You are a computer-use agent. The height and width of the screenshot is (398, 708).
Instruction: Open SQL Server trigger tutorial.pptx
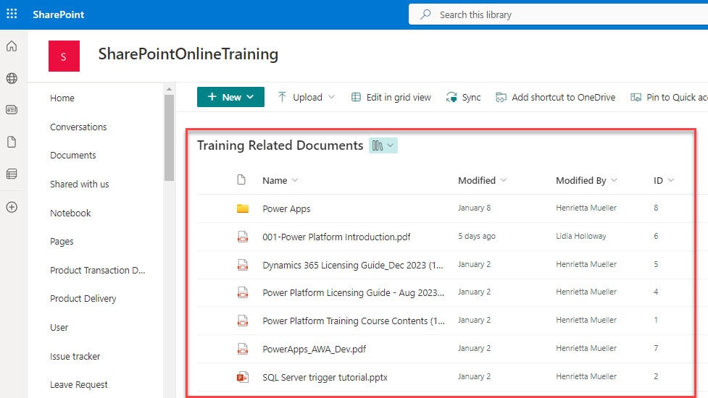pos(325,377)
